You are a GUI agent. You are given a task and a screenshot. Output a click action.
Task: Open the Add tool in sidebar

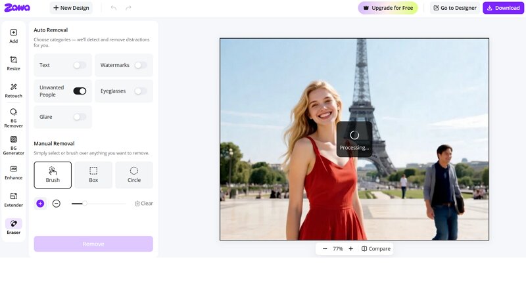(x=13, y=35)
